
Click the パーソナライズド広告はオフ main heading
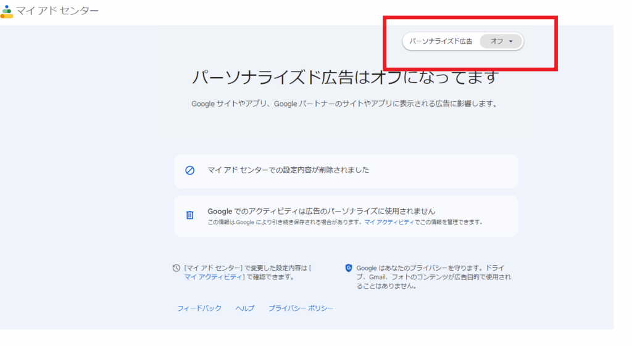coord(345,78)
